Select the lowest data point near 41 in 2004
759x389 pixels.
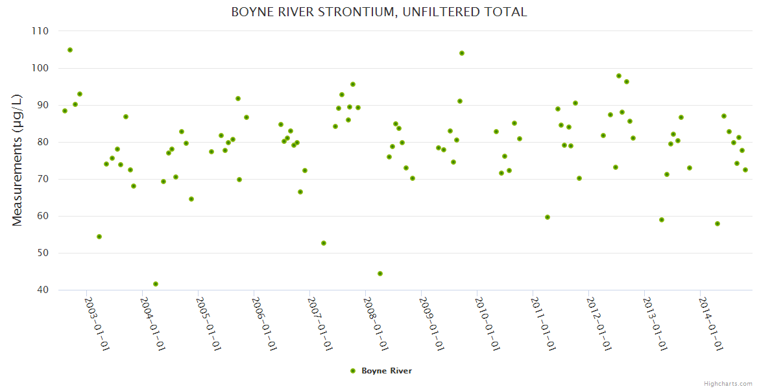click(156, 284)
